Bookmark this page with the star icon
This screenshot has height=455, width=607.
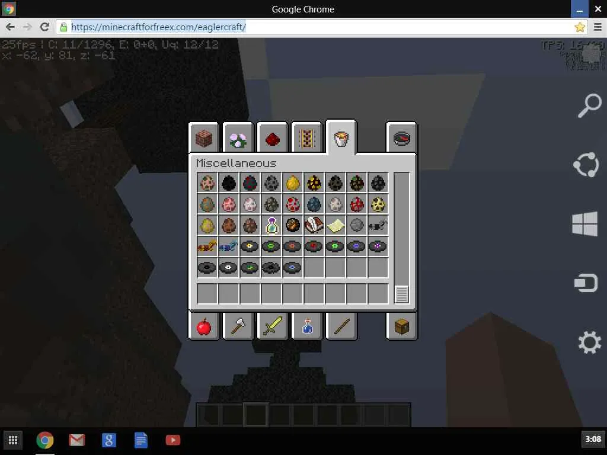tap(580, 27)
